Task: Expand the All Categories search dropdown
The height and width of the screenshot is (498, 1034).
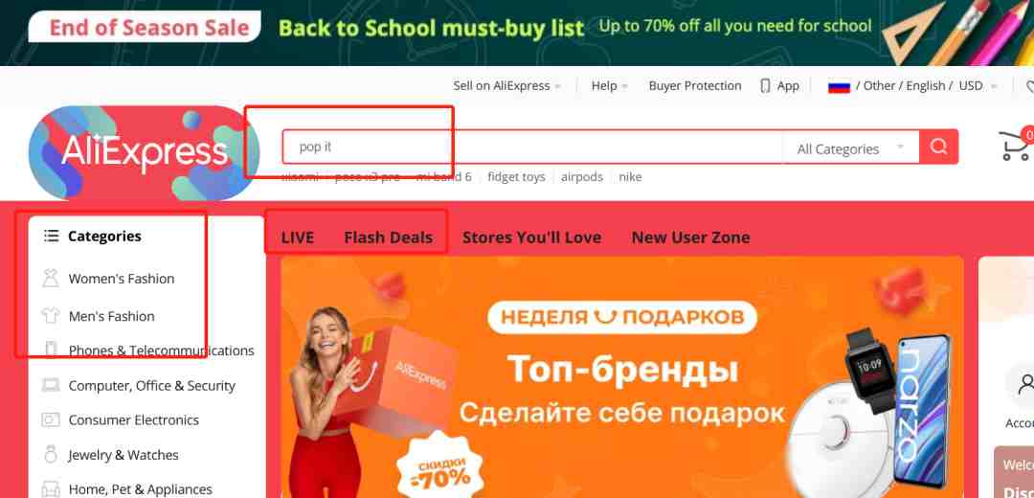Action: [x=851, y=149]
